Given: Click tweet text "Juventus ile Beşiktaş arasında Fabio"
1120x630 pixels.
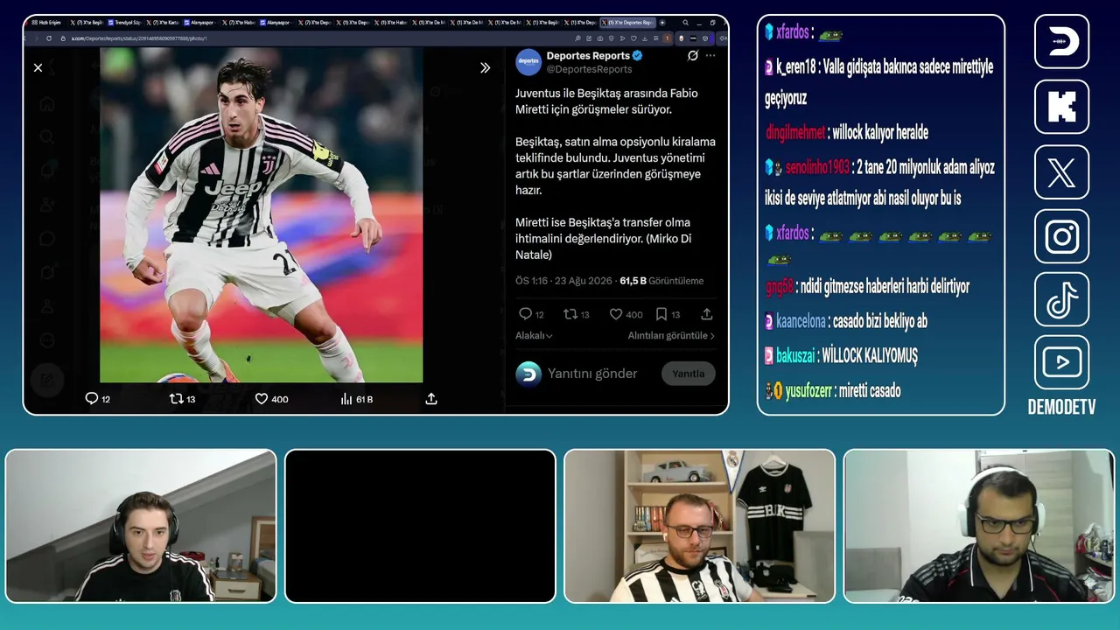Looking at the screenshot, I should click(x=606, y=93).
